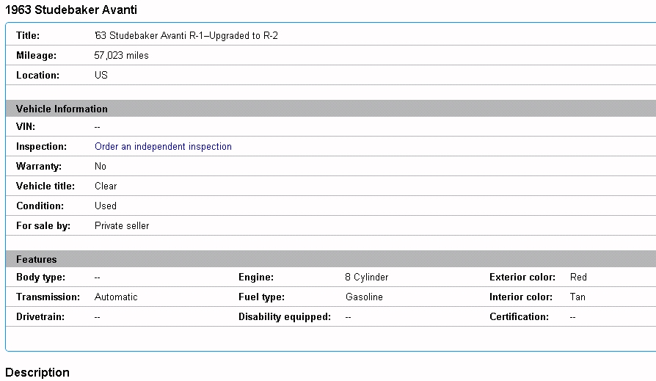Click the 'US' location value
Screen dimensions: 656x381
(x=101, y=76)
